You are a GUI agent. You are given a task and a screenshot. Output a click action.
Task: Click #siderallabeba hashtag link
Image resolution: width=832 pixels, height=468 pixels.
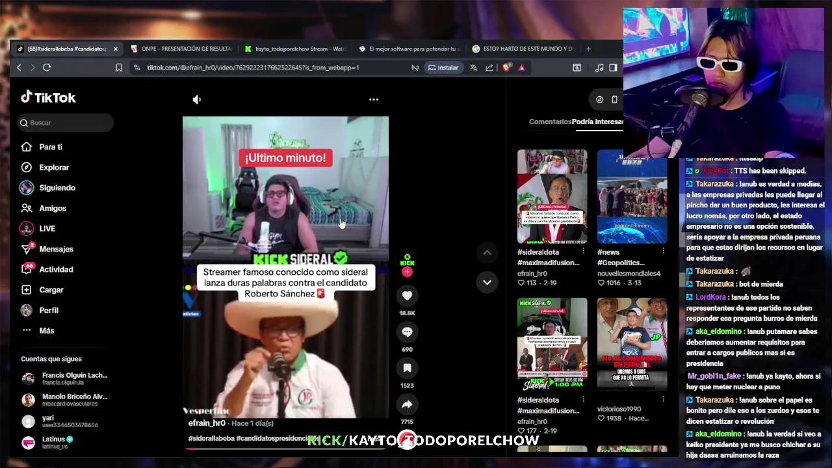211,438
